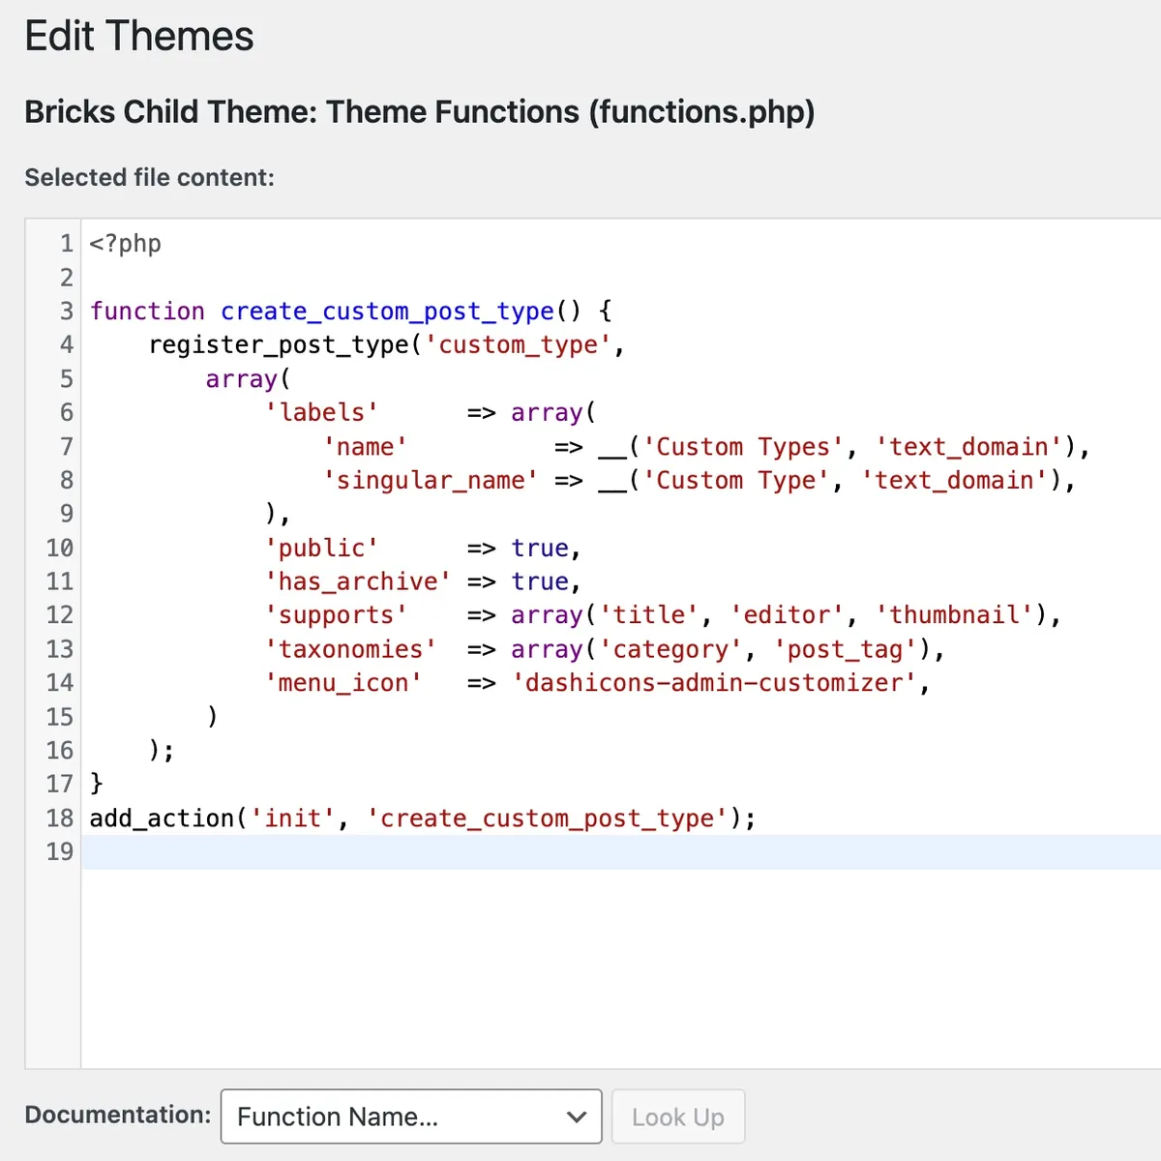The image size is (1161, 1161).
Task: Place cursor on empty line 19
Action: tap(621, 851)
